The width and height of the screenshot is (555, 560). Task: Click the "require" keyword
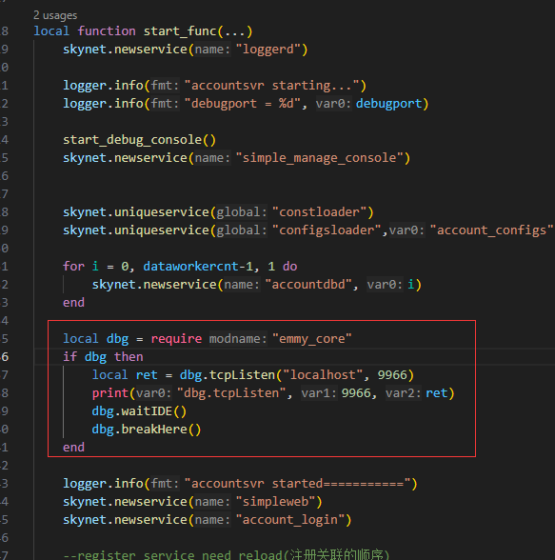(x=176, y=339)
